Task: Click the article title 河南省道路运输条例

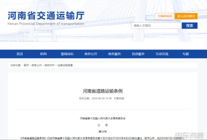Action: pos(102,91)
